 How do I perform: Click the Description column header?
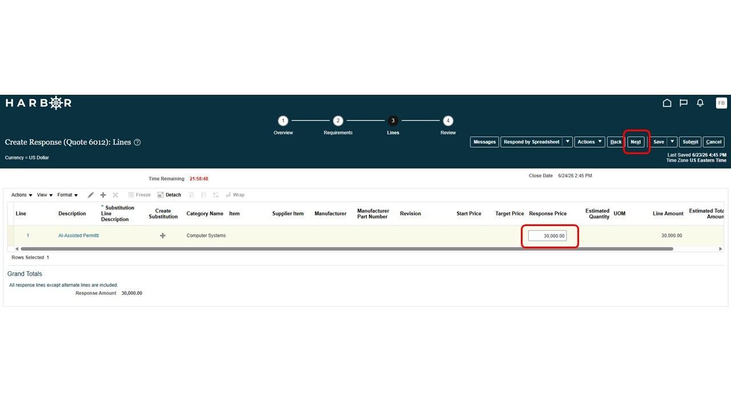72,213
